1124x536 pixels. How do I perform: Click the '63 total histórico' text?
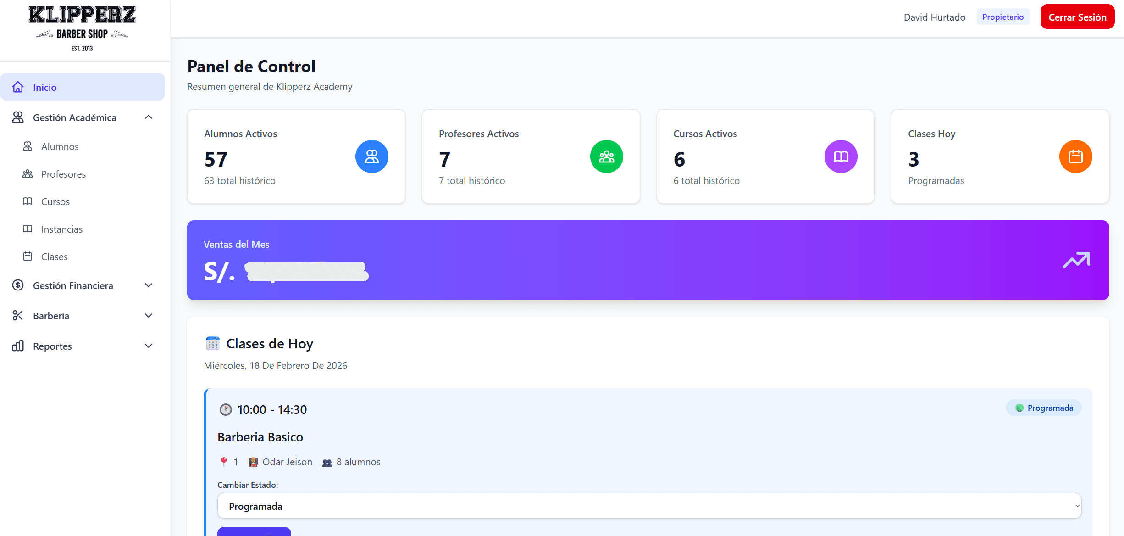pyautogui.click(x=240, y=181)
